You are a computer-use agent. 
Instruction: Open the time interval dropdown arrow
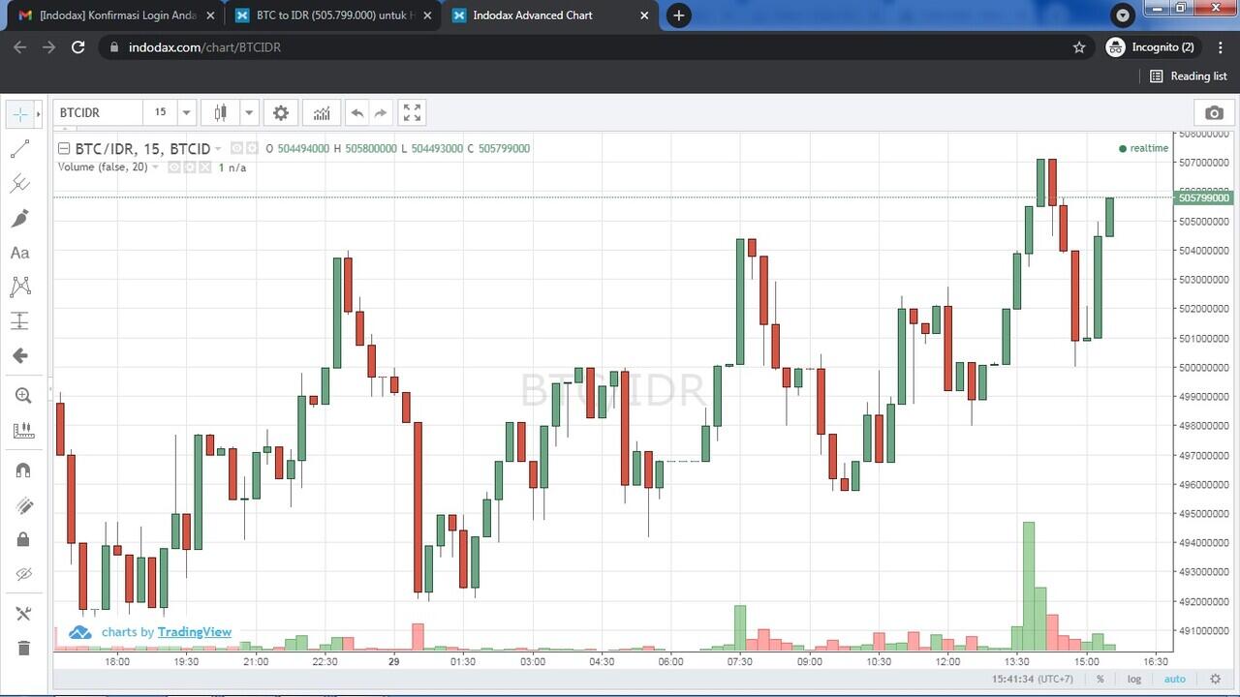point(186,113)
